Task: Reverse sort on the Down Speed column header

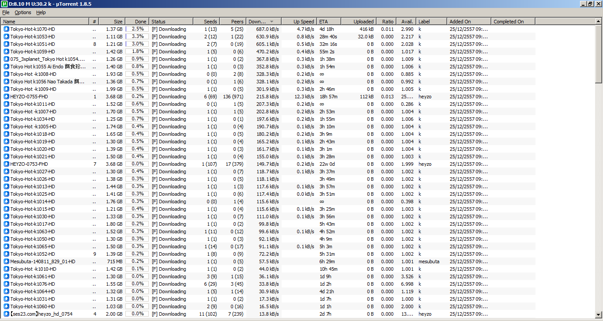Action: (x=264, y=21)
